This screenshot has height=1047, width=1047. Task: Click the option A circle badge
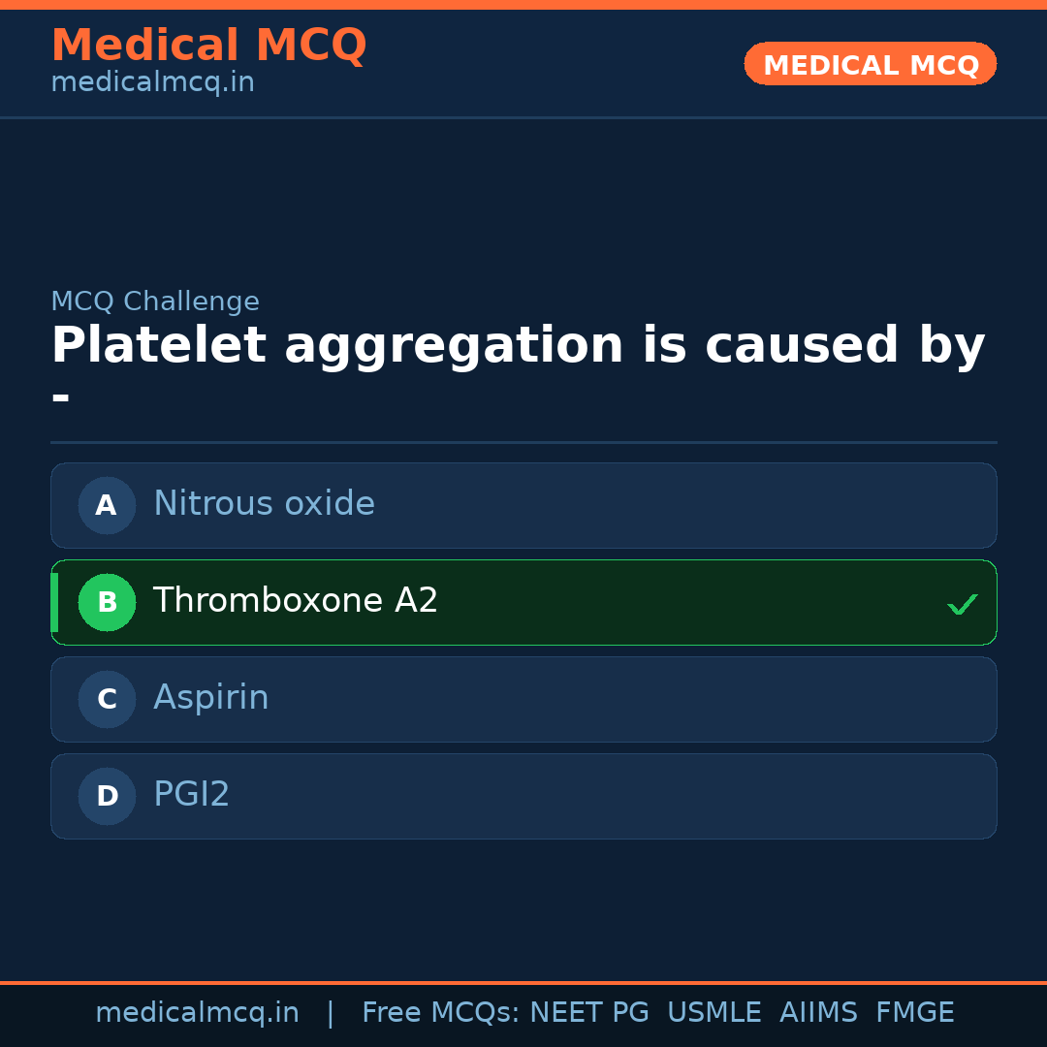pyautogui.click(x=107, y=505)
